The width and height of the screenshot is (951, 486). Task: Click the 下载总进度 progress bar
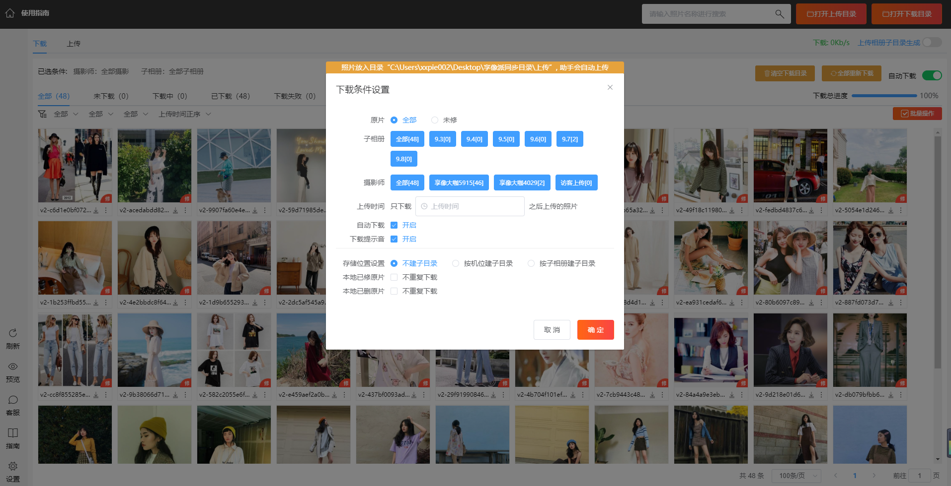pos(883,96)
